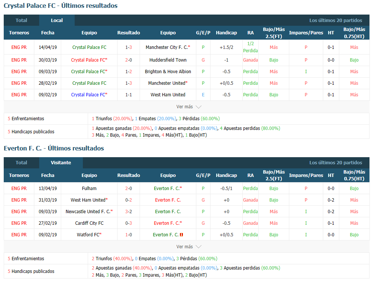Click blue Crystal Palace FC in 09/02/19 row

[x=89, y=95]
